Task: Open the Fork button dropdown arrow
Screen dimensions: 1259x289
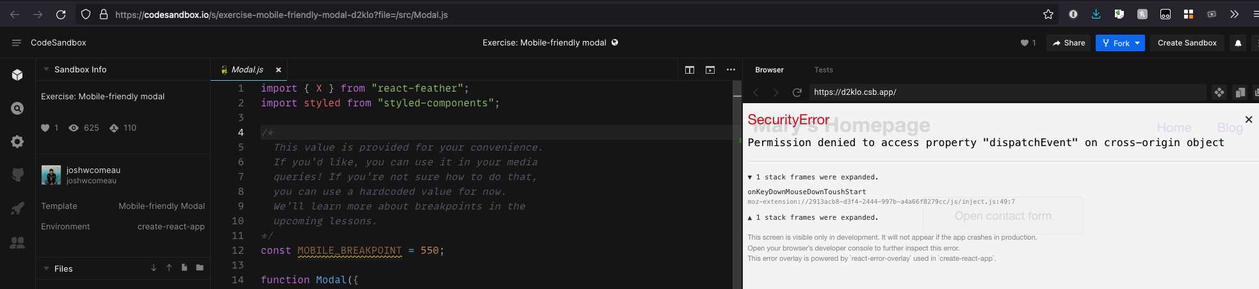Action: pyautogui.click(x=1137, y=43)
